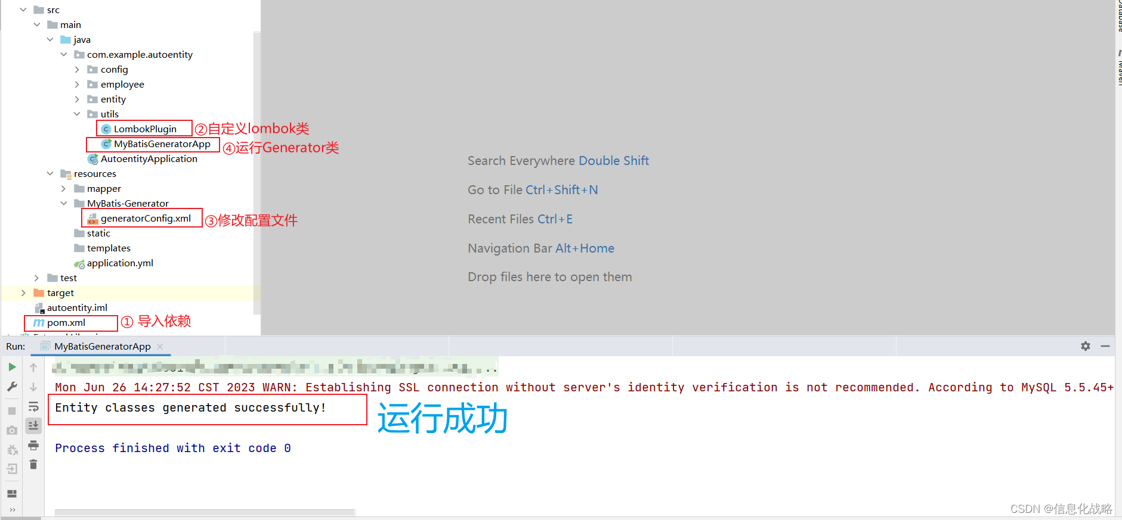The image size is (1122, 520).
Task: Select the templates folder
Action: click(109, 248)
